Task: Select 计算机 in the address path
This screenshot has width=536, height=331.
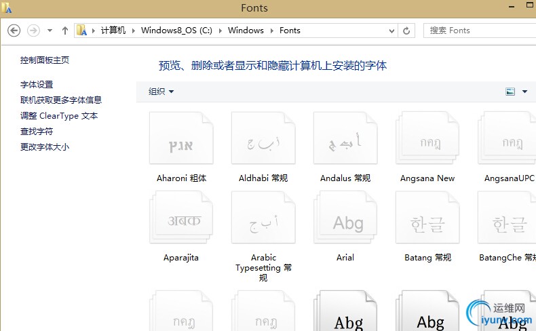Action: pos(113,31)
